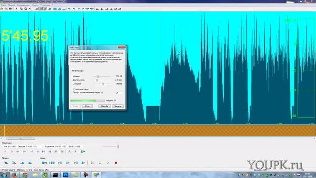
Task: Click the pause button beside stop
Action: coord(92,163)
